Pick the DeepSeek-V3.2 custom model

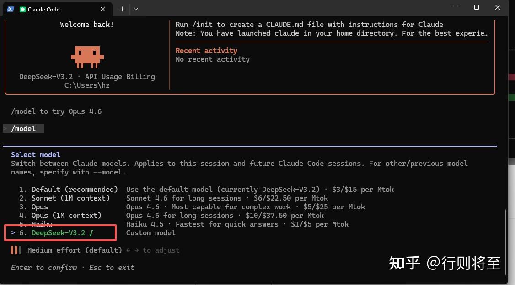[58, 233]
